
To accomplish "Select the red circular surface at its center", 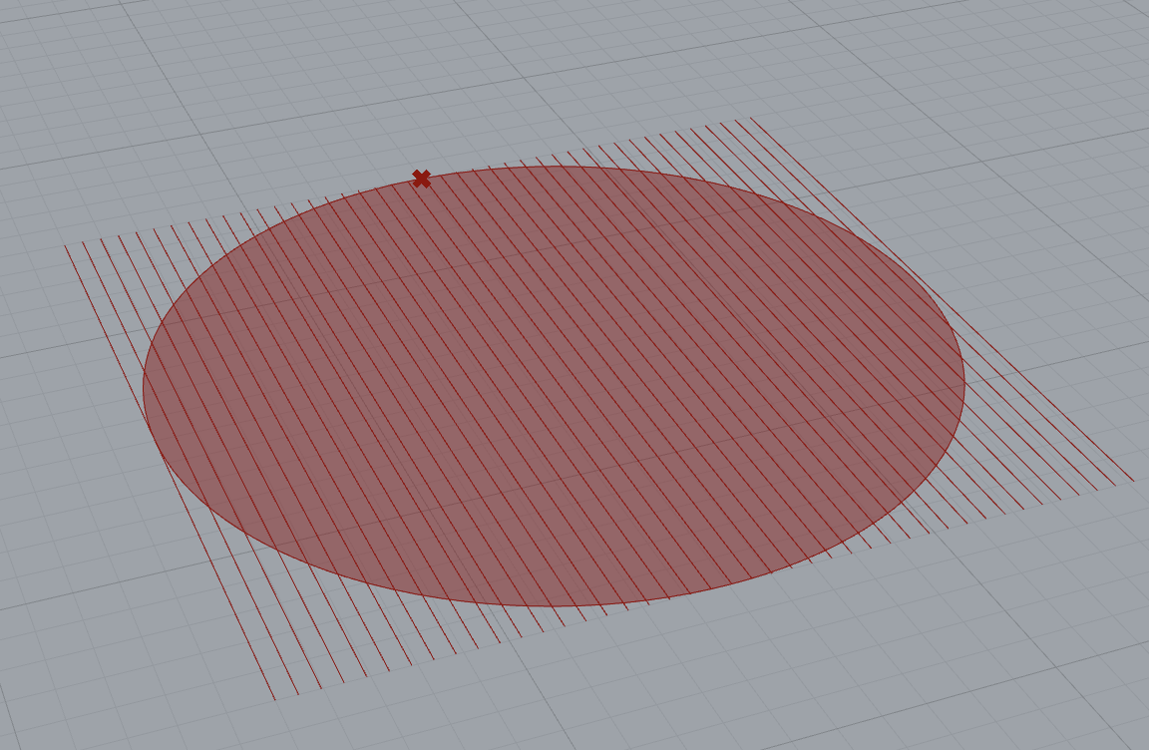I will tap(554, 386).
